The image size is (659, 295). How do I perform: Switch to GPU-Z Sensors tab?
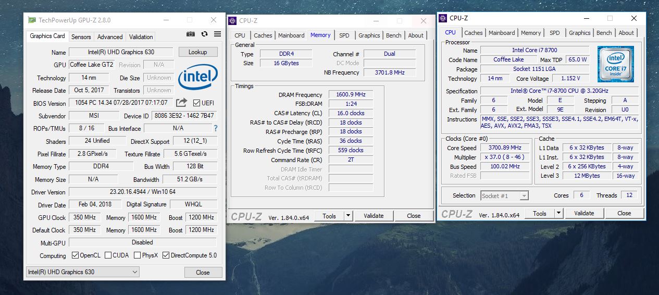pyautogui.click(x=81, y=37)
